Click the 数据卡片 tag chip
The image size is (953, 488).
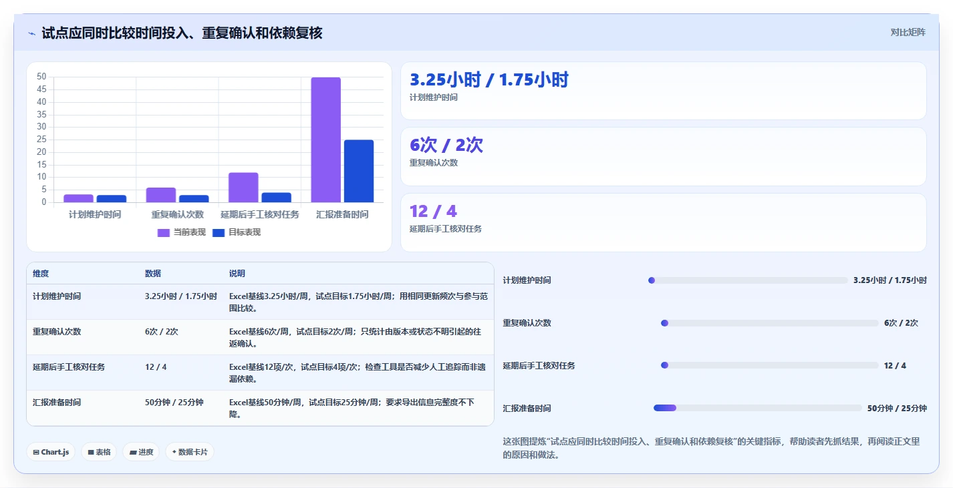[190, 452]
